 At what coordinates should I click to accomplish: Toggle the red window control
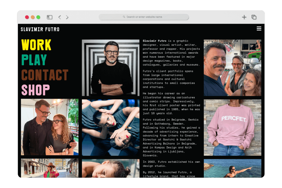tap(27, 17)
